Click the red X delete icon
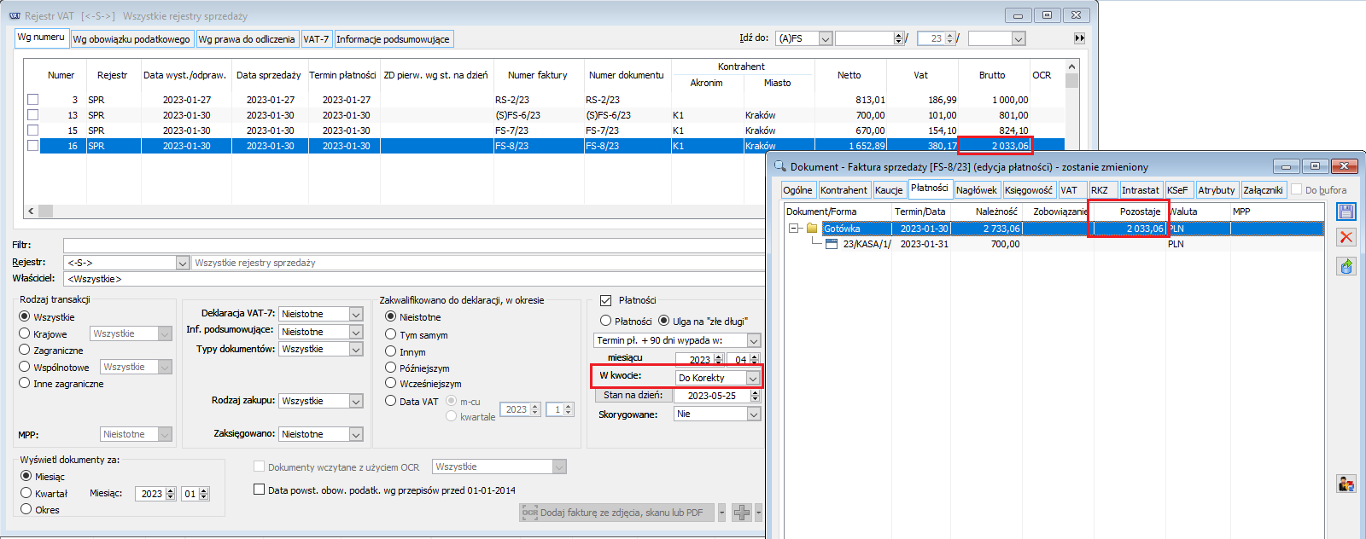 [1346, 237]
